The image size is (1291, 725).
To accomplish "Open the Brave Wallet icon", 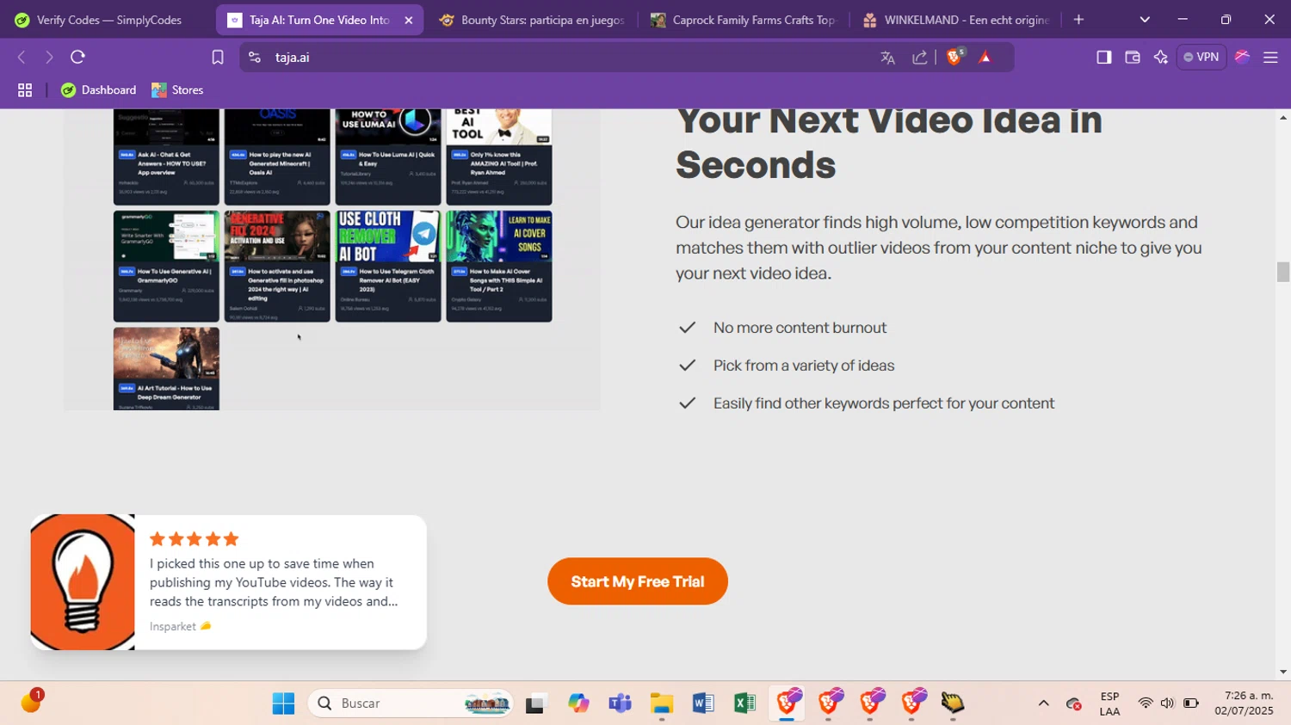I will click(x=1133, y=58).
